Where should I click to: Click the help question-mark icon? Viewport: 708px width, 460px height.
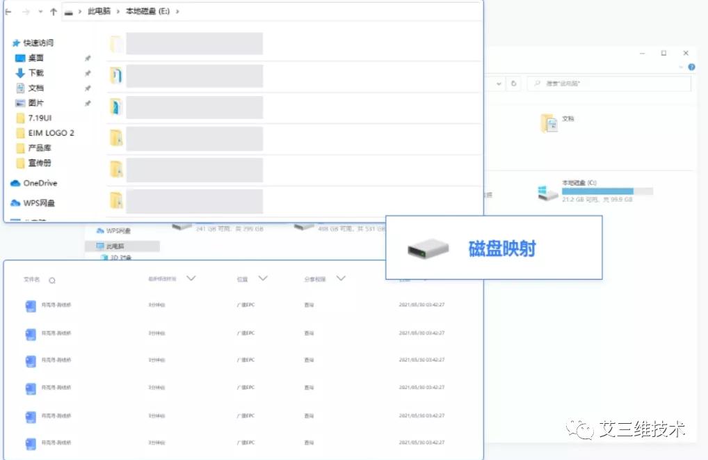(x=692, y=68)
